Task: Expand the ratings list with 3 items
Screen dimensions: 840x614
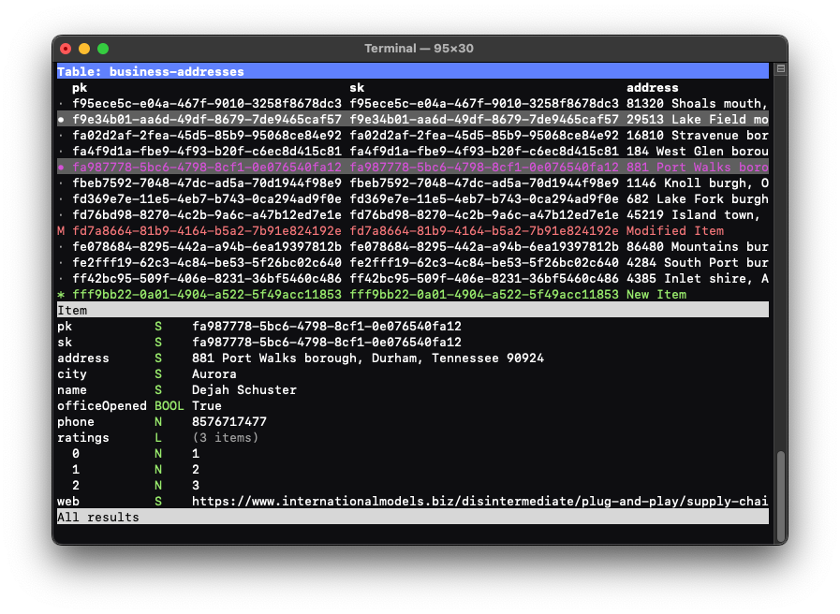Action: coord(227,438)
